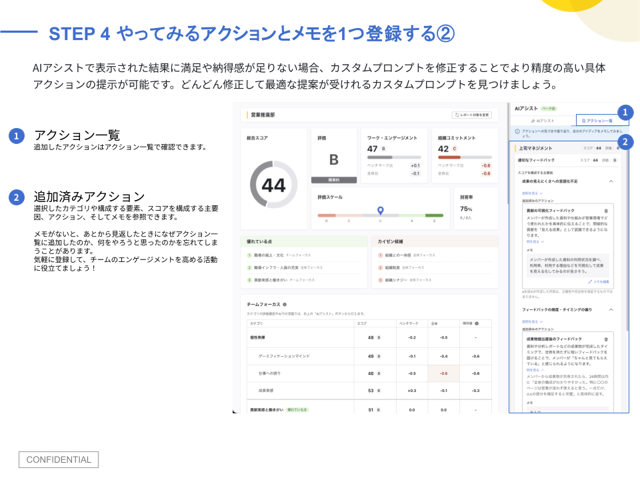Image resolution: width=640 pixels, height=480 pixels.
Task: Click the 営業推進部 department title
Action: click(263, 115)
